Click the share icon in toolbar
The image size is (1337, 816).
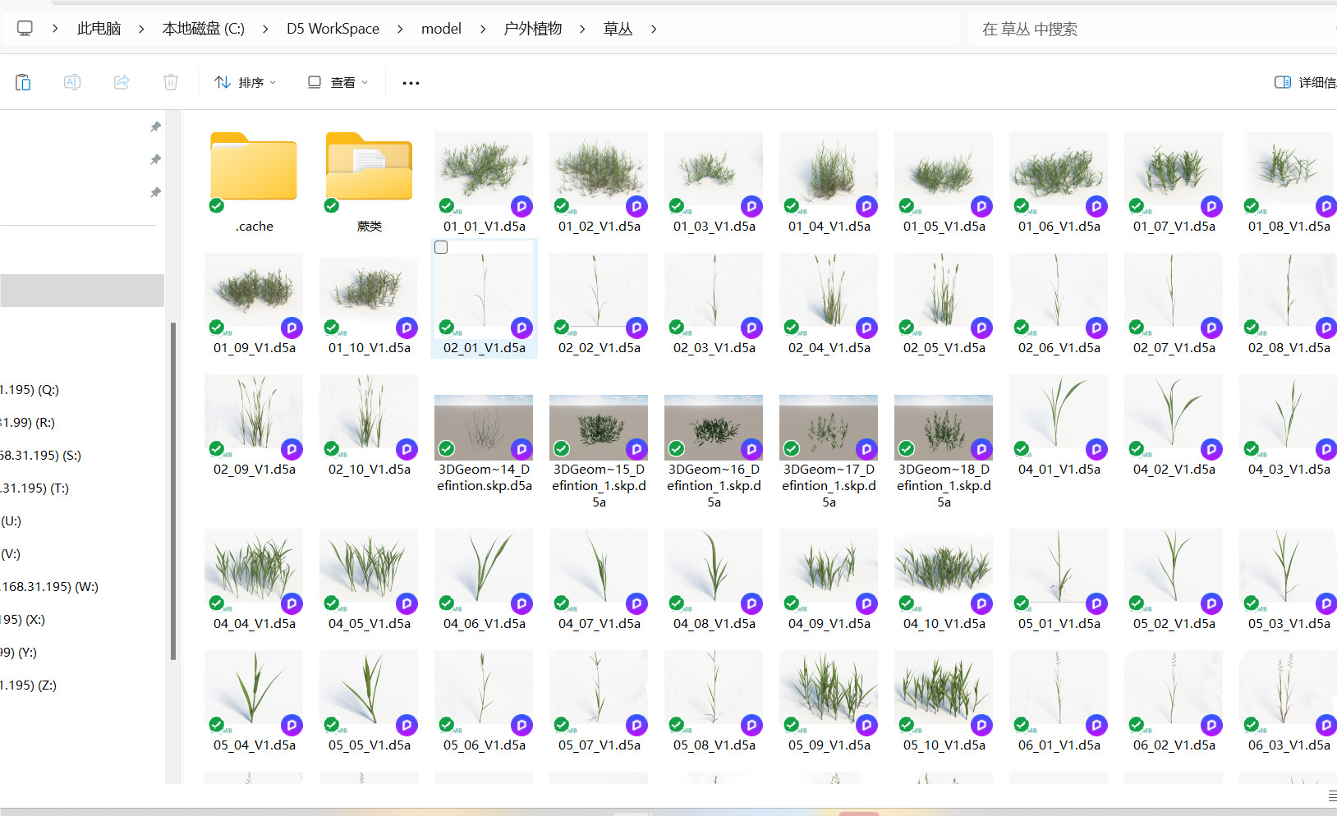click(x=122, y=82)
